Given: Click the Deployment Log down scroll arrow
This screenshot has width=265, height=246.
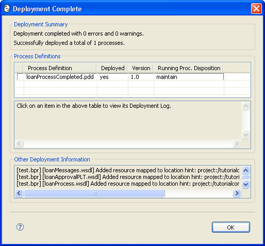Looking at the screenshot, I should pyautogui.click(x=246, y=135).
